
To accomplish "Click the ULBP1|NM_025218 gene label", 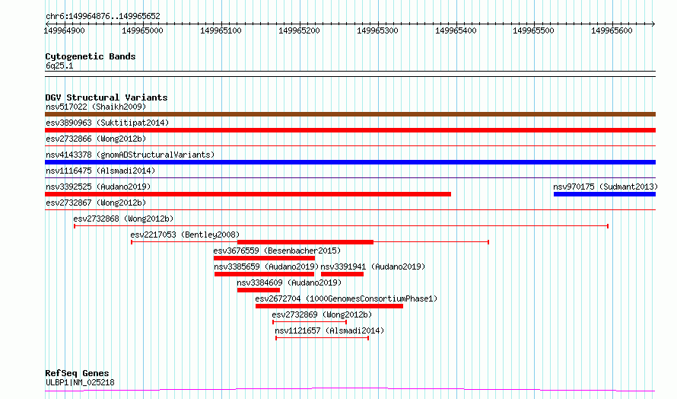I will 80,382.
